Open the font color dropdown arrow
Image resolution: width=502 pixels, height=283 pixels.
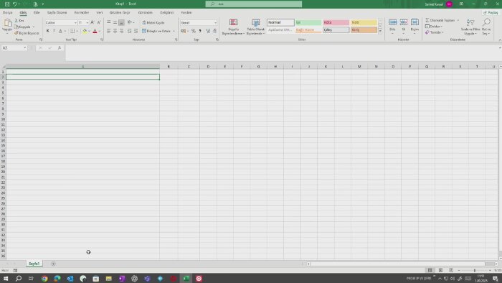99,32
